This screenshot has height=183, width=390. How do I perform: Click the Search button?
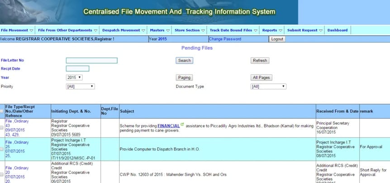pos(184,60)
